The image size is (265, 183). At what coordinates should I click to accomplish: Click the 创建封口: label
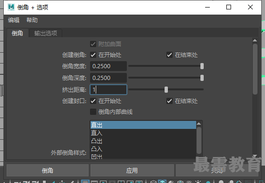[74, 101]
